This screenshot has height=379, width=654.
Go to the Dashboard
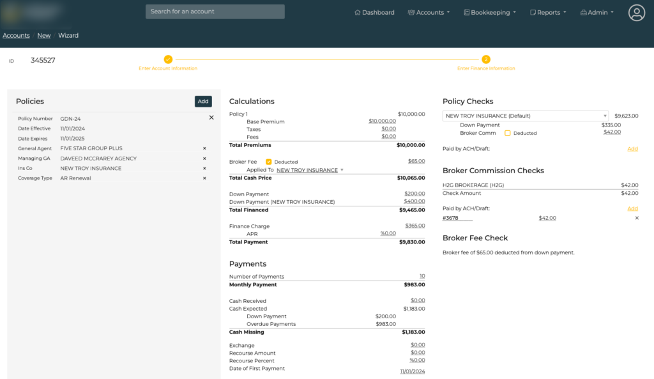click(374, 13)
